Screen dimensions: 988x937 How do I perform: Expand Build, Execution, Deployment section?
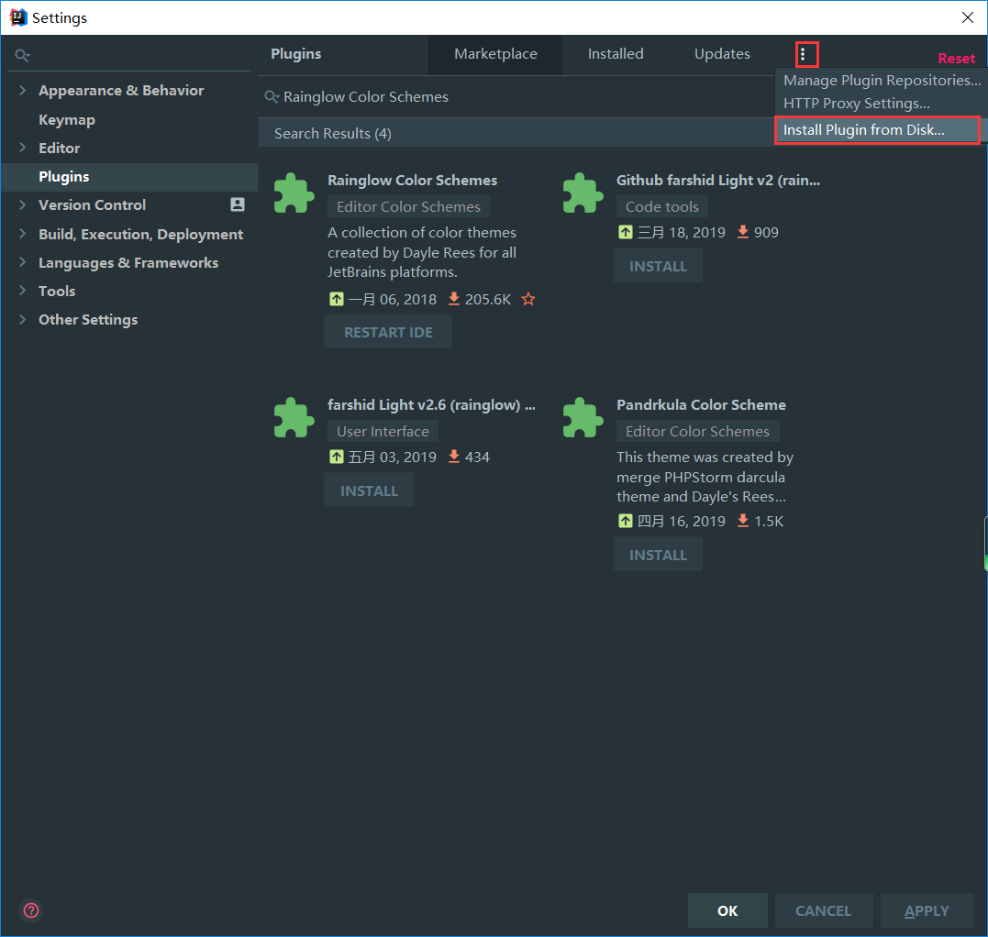[x=22, y=235]
